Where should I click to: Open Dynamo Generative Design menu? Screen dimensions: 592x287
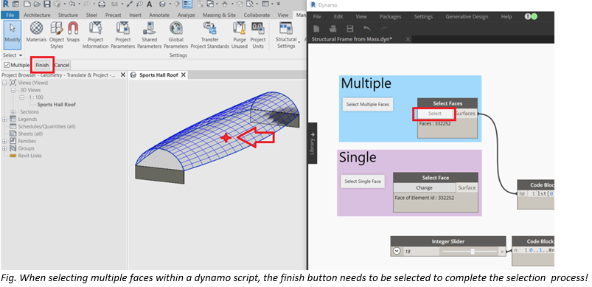[467, 17]
